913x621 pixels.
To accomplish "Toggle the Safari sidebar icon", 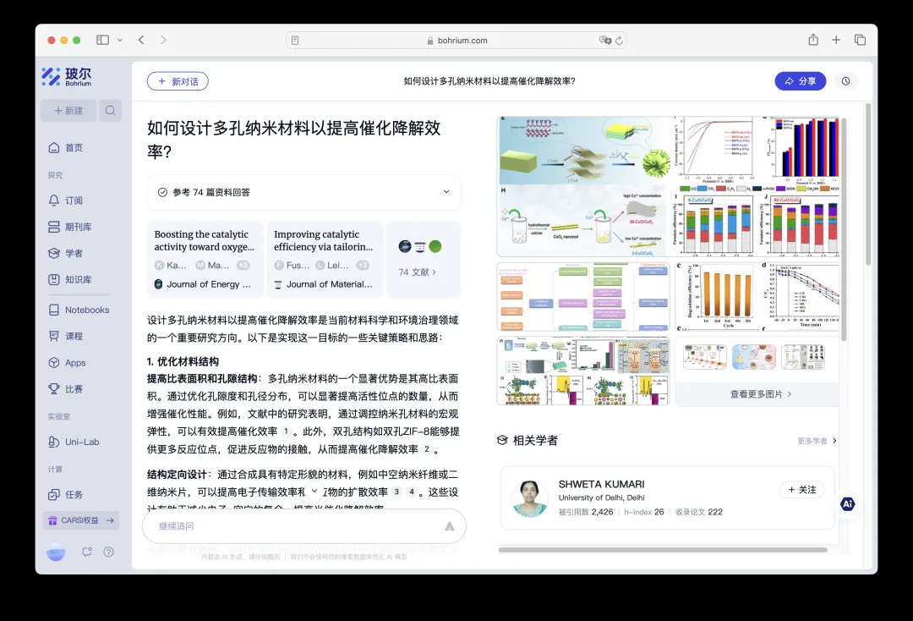I will coord(102,40).
